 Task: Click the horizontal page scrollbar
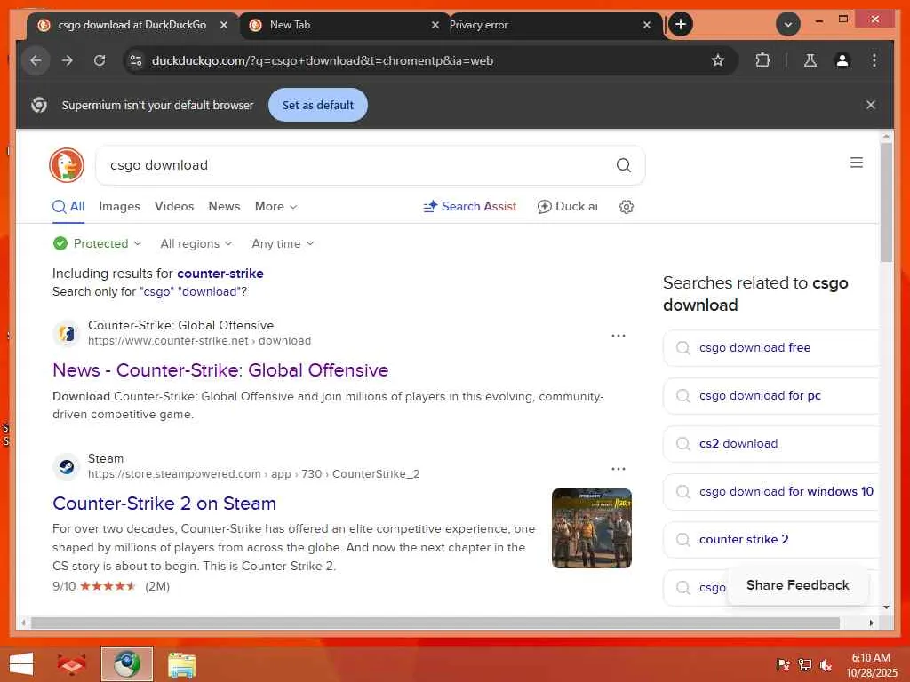coord(435,623)
